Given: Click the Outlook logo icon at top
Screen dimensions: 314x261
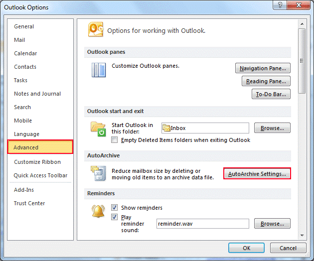Looking at the screenshot, I should (96, 29).
